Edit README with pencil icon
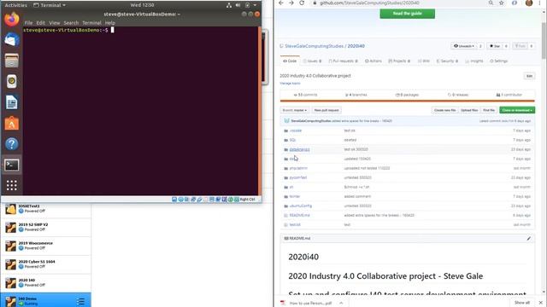The width and height of the screenshot is (547, 307). pos(529,239)
